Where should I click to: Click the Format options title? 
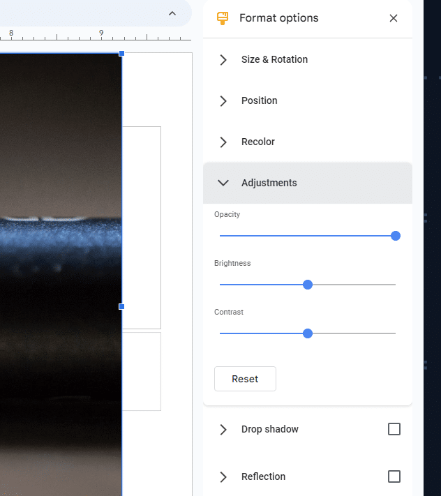pos(278,18)
